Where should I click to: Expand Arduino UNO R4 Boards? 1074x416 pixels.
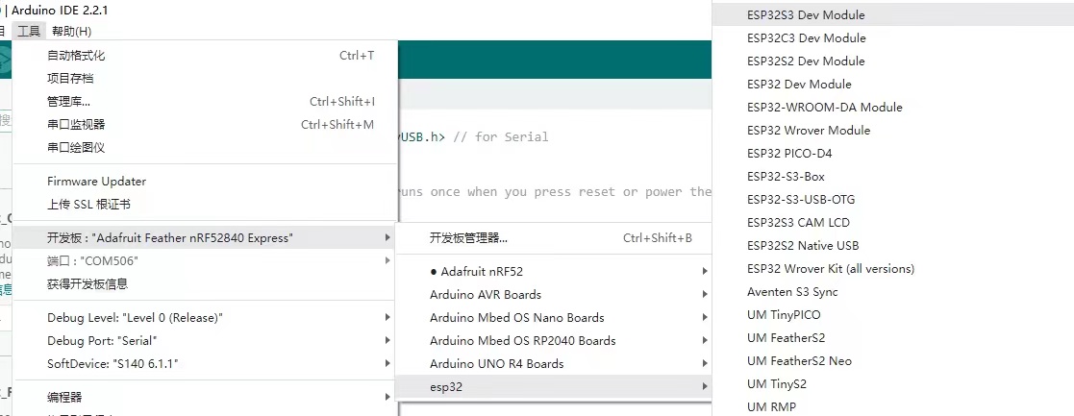point(554,364)
